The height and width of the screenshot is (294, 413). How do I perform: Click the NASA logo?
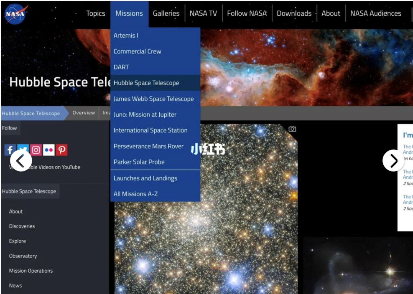pos(16,15)
